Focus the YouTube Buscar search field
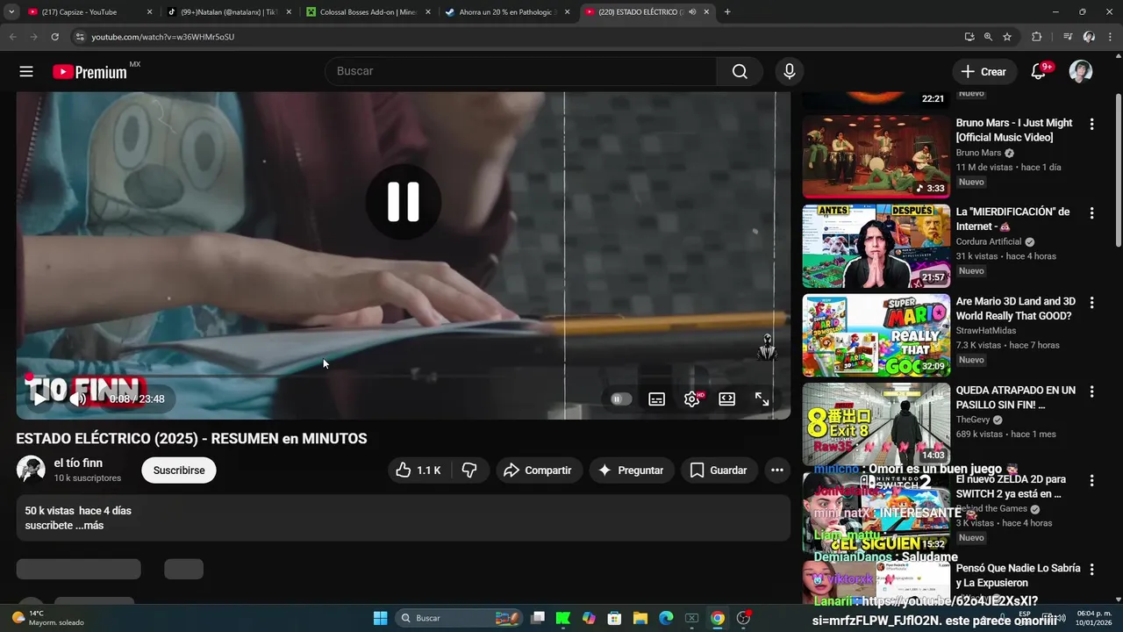This screenshot has width=1123, height=632. pos(521,71)
